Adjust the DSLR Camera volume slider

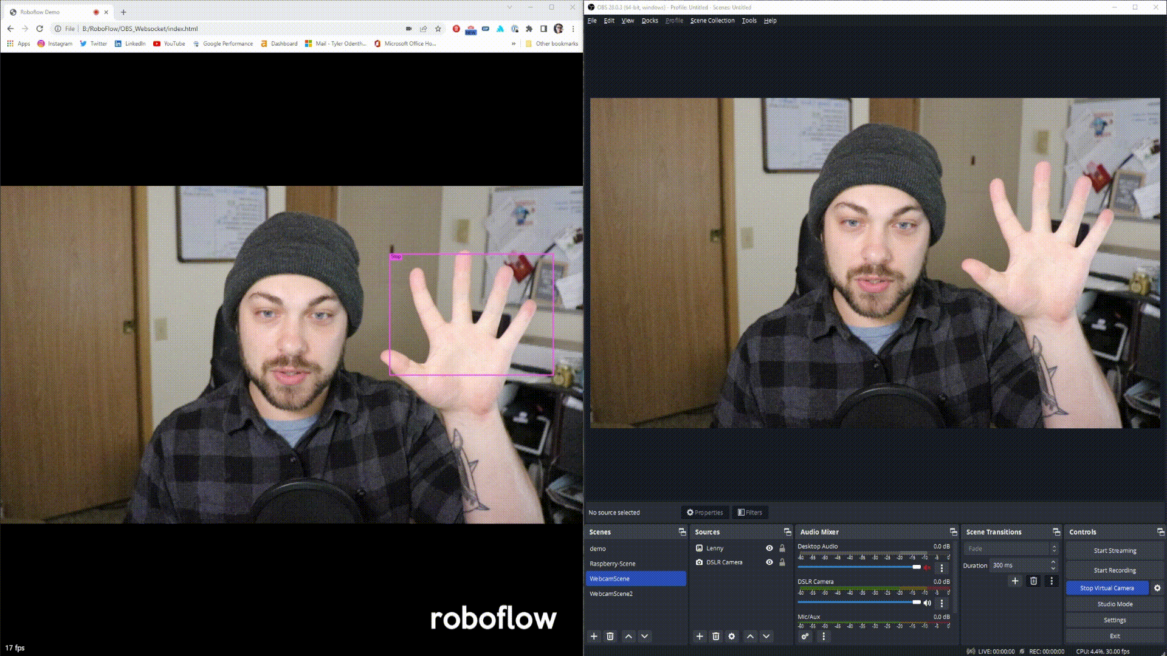click(917, 603)
